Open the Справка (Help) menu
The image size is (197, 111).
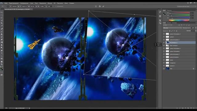tap(72, 3)
